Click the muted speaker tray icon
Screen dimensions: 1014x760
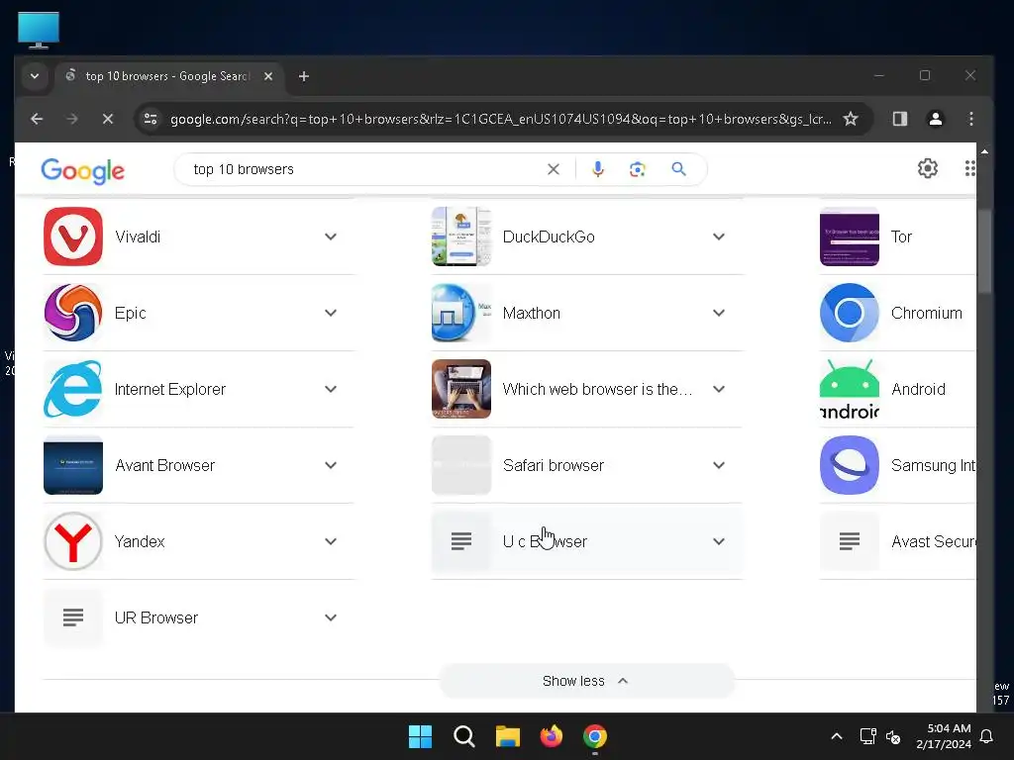click(x=893, y=736)
